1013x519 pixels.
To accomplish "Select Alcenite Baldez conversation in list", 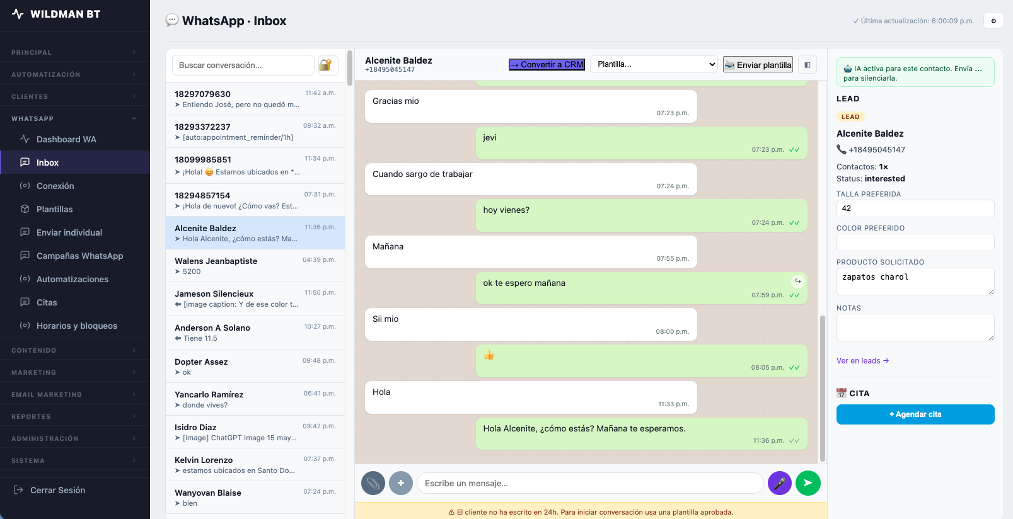I will click(255, 233).
